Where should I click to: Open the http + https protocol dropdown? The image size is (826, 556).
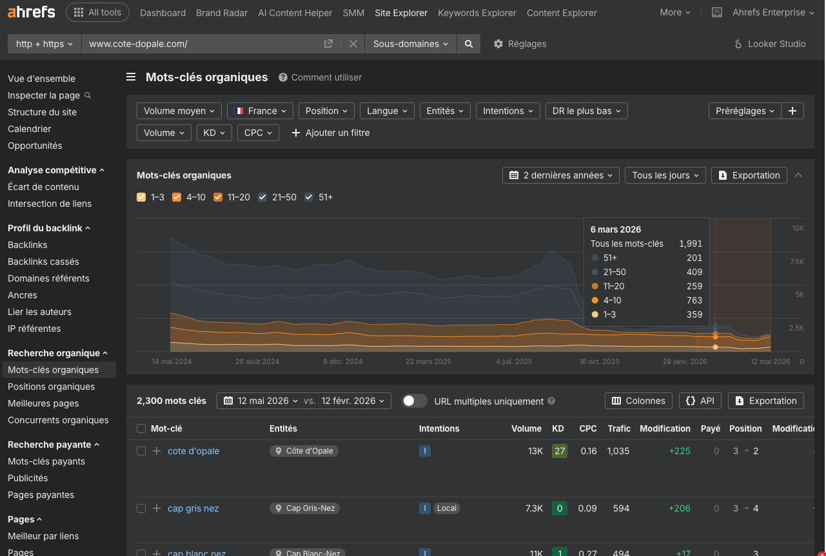pos(44,44)
